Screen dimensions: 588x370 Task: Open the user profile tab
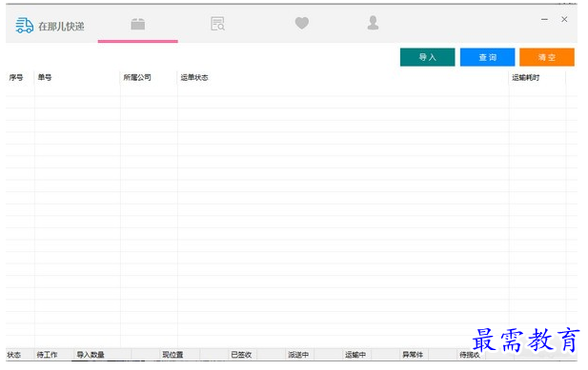click(373, 23)
